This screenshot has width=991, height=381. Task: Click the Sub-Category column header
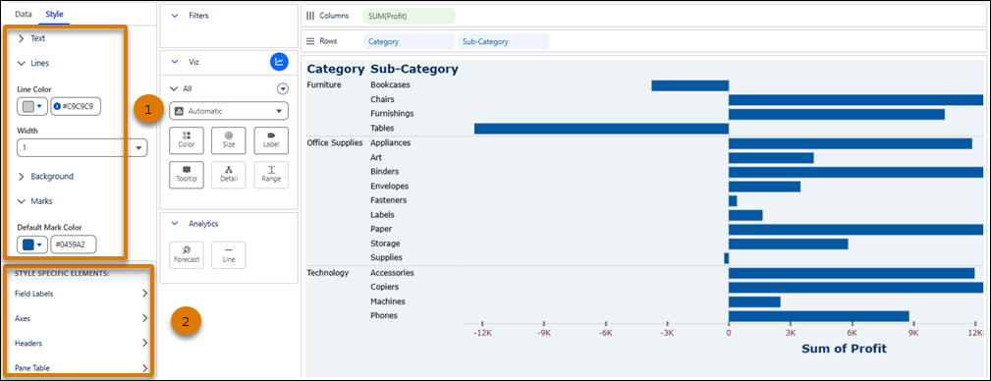click(x=414, y=69)
